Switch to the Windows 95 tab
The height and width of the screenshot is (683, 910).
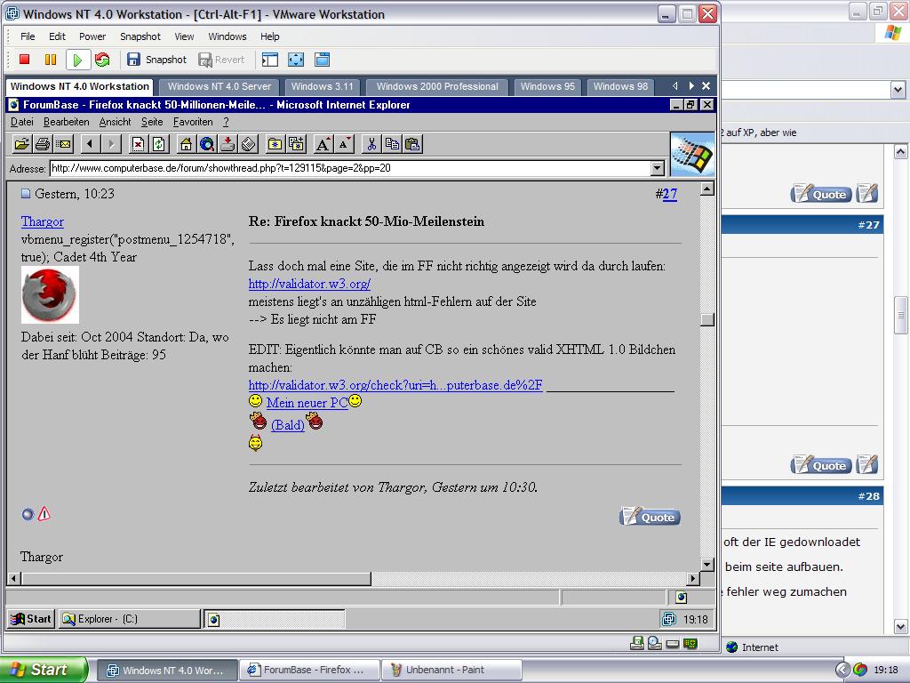[547, 86]
